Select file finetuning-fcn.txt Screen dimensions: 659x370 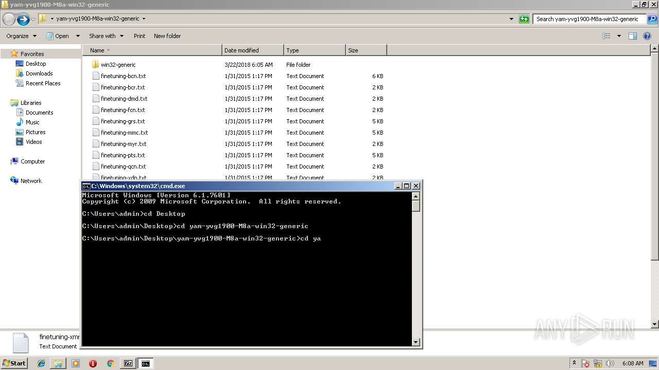point(123,110)
